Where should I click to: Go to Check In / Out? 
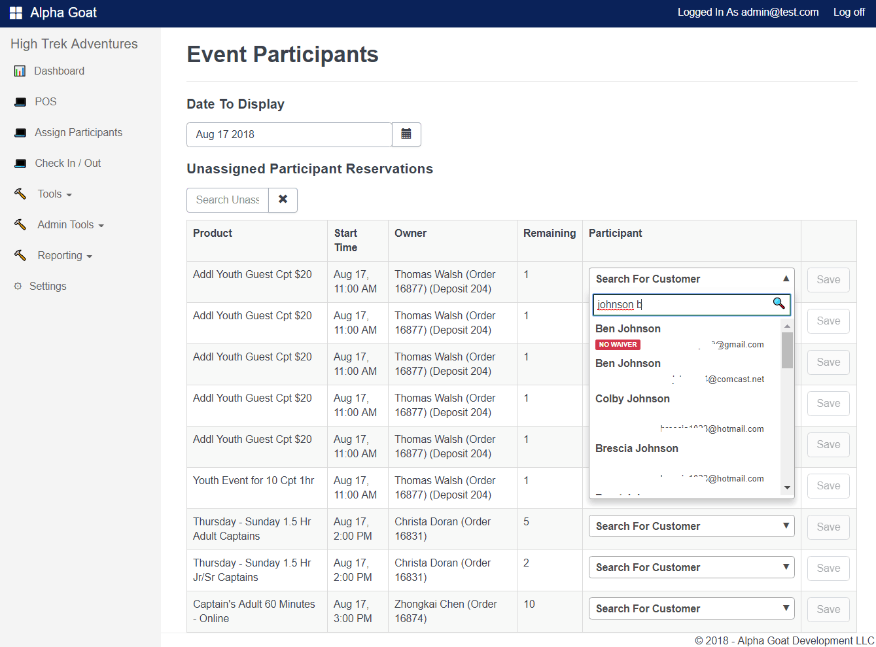pyautogui.click(x=67, y=164)
